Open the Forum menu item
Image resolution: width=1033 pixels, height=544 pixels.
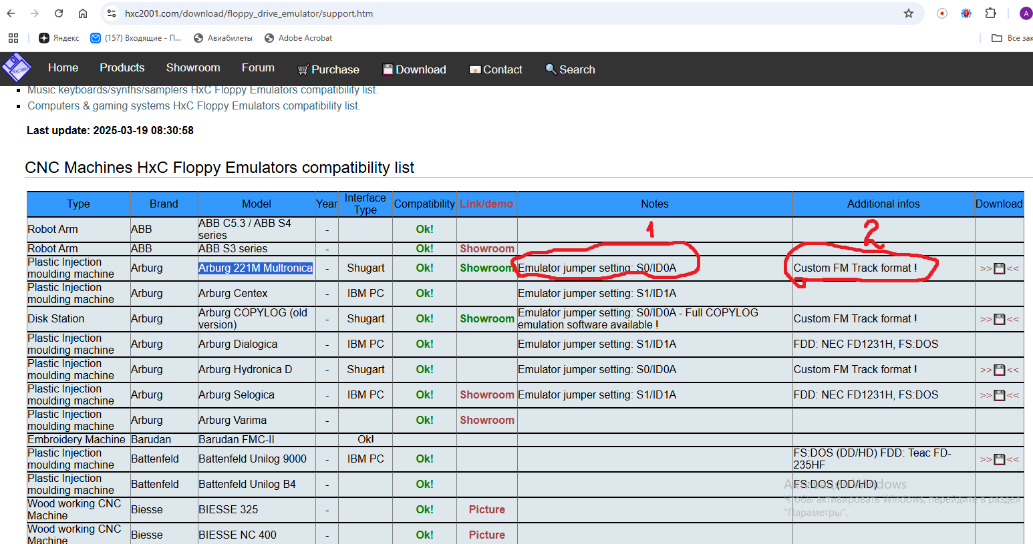tap(258, 67)
